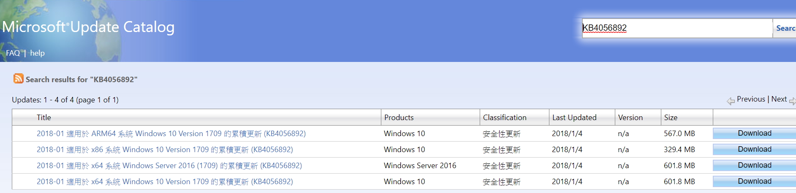Download the 567.0 MB ARM64 update
796x193 pixels.
(754, 133)
